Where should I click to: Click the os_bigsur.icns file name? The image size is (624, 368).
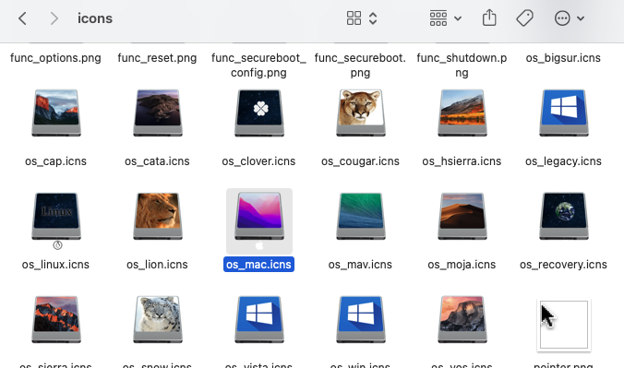pos(563,58)
